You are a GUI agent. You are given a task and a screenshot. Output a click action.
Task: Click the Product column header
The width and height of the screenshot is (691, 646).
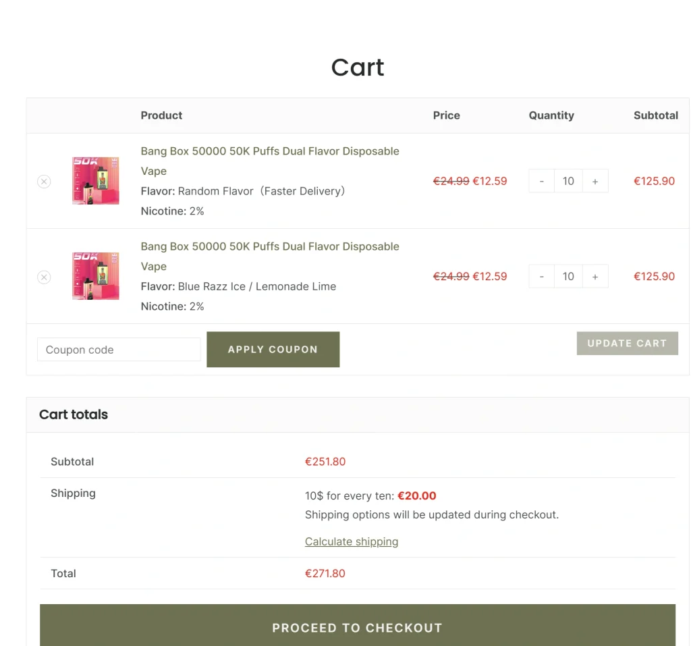pyautogui.click(x=161, y=115)
